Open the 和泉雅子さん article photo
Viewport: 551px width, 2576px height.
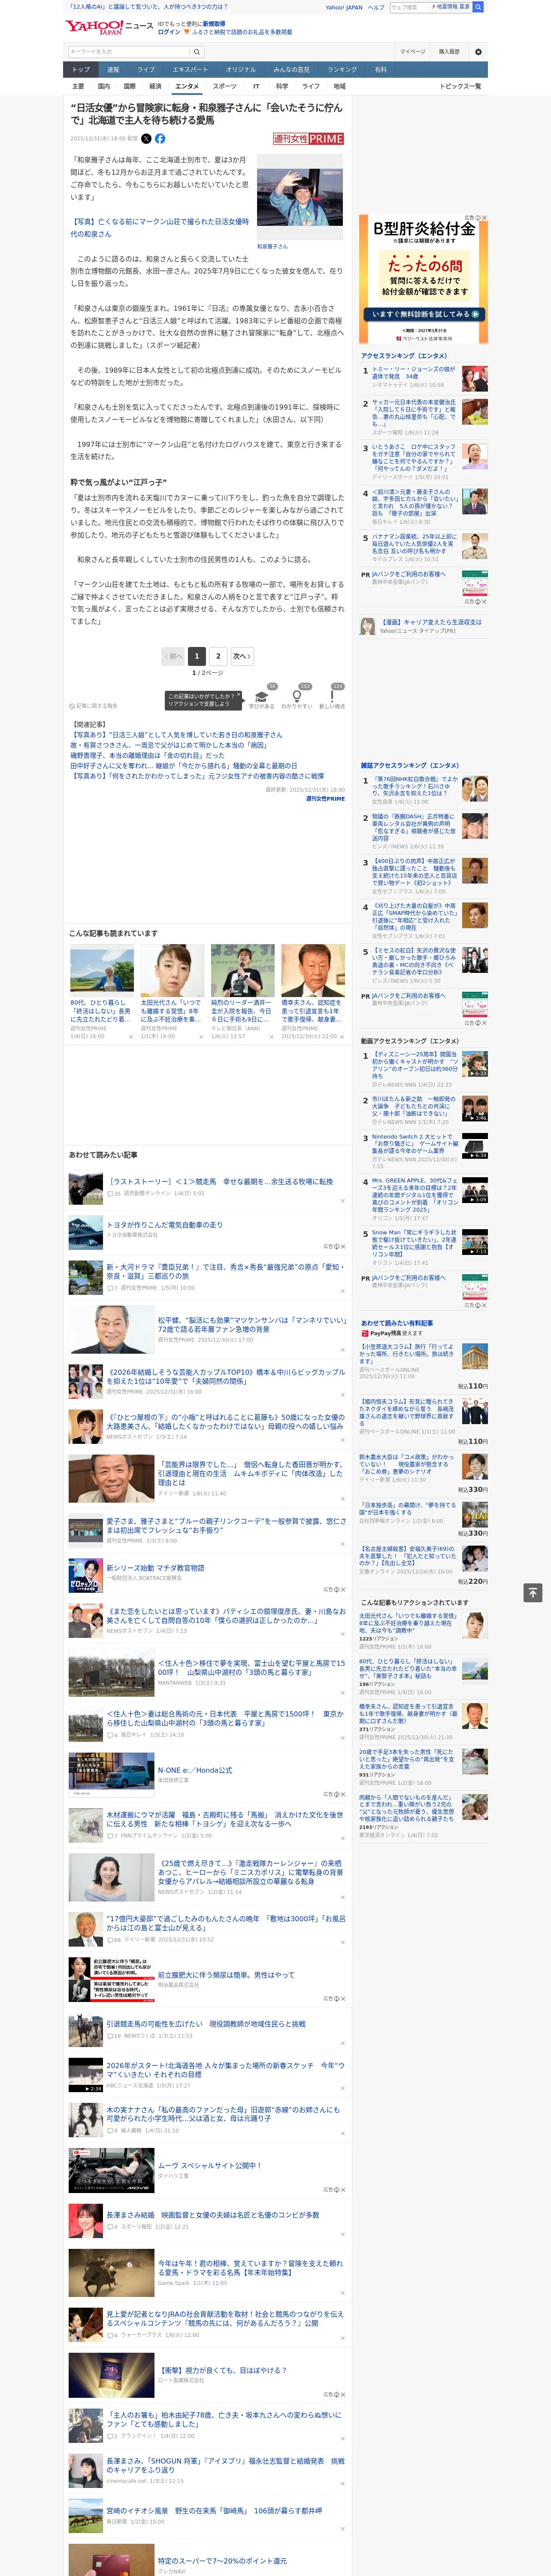pos(300,197)
